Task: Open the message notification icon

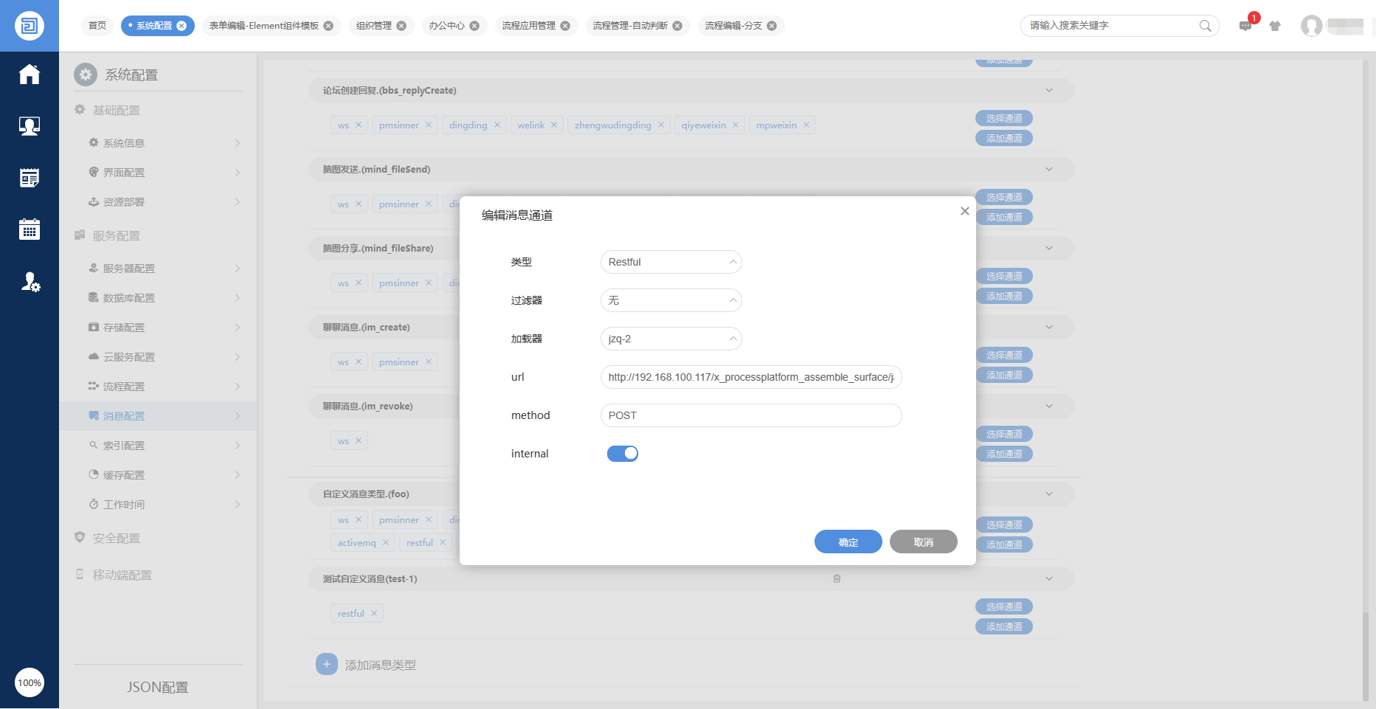Action: [1245, 26]
